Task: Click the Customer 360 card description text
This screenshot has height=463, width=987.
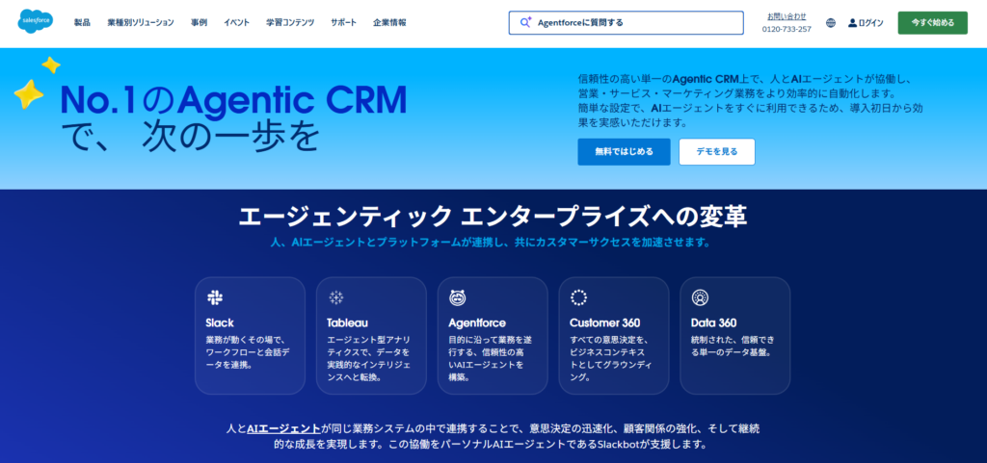Action: pos(612,358)
